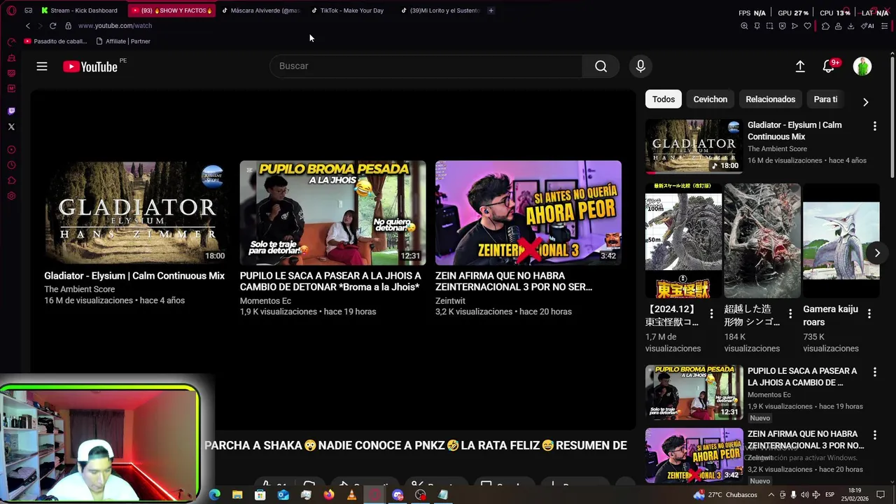896x504 pixels.
Task: Show hidden system tray icons chevron
Action: click(x=771, y=495)
